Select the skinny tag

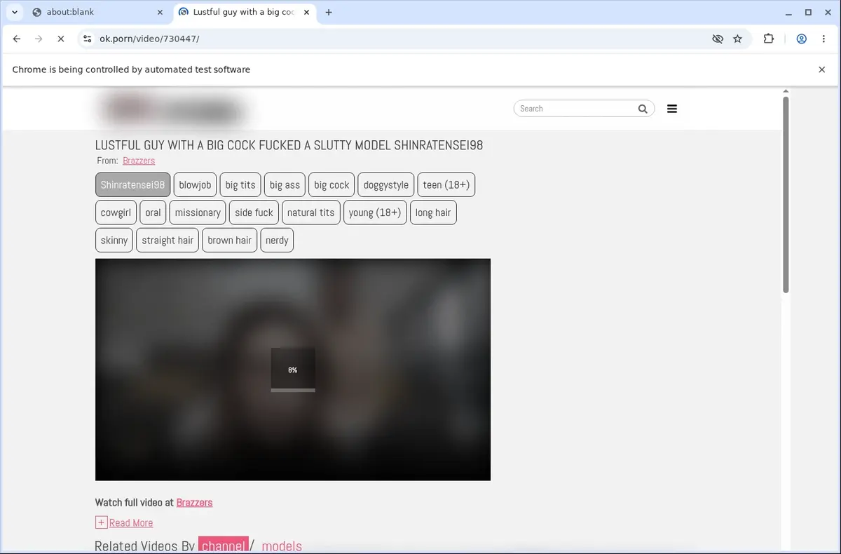114,240
